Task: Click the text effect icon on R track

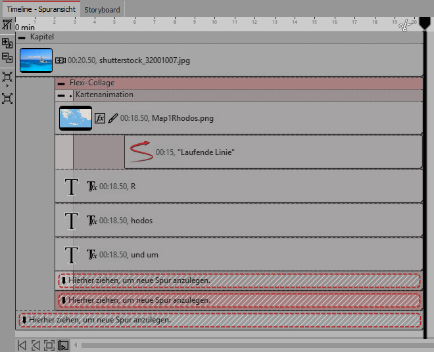Action: click(x=92, y=187)
